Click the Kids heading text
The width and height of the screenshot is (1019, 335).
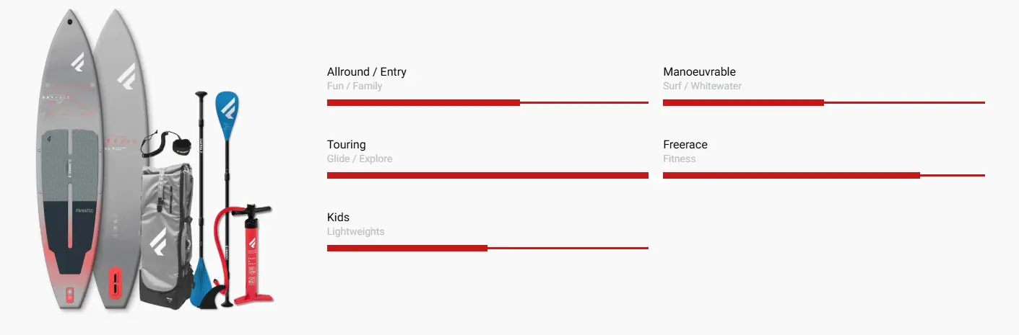coord(338,218)
